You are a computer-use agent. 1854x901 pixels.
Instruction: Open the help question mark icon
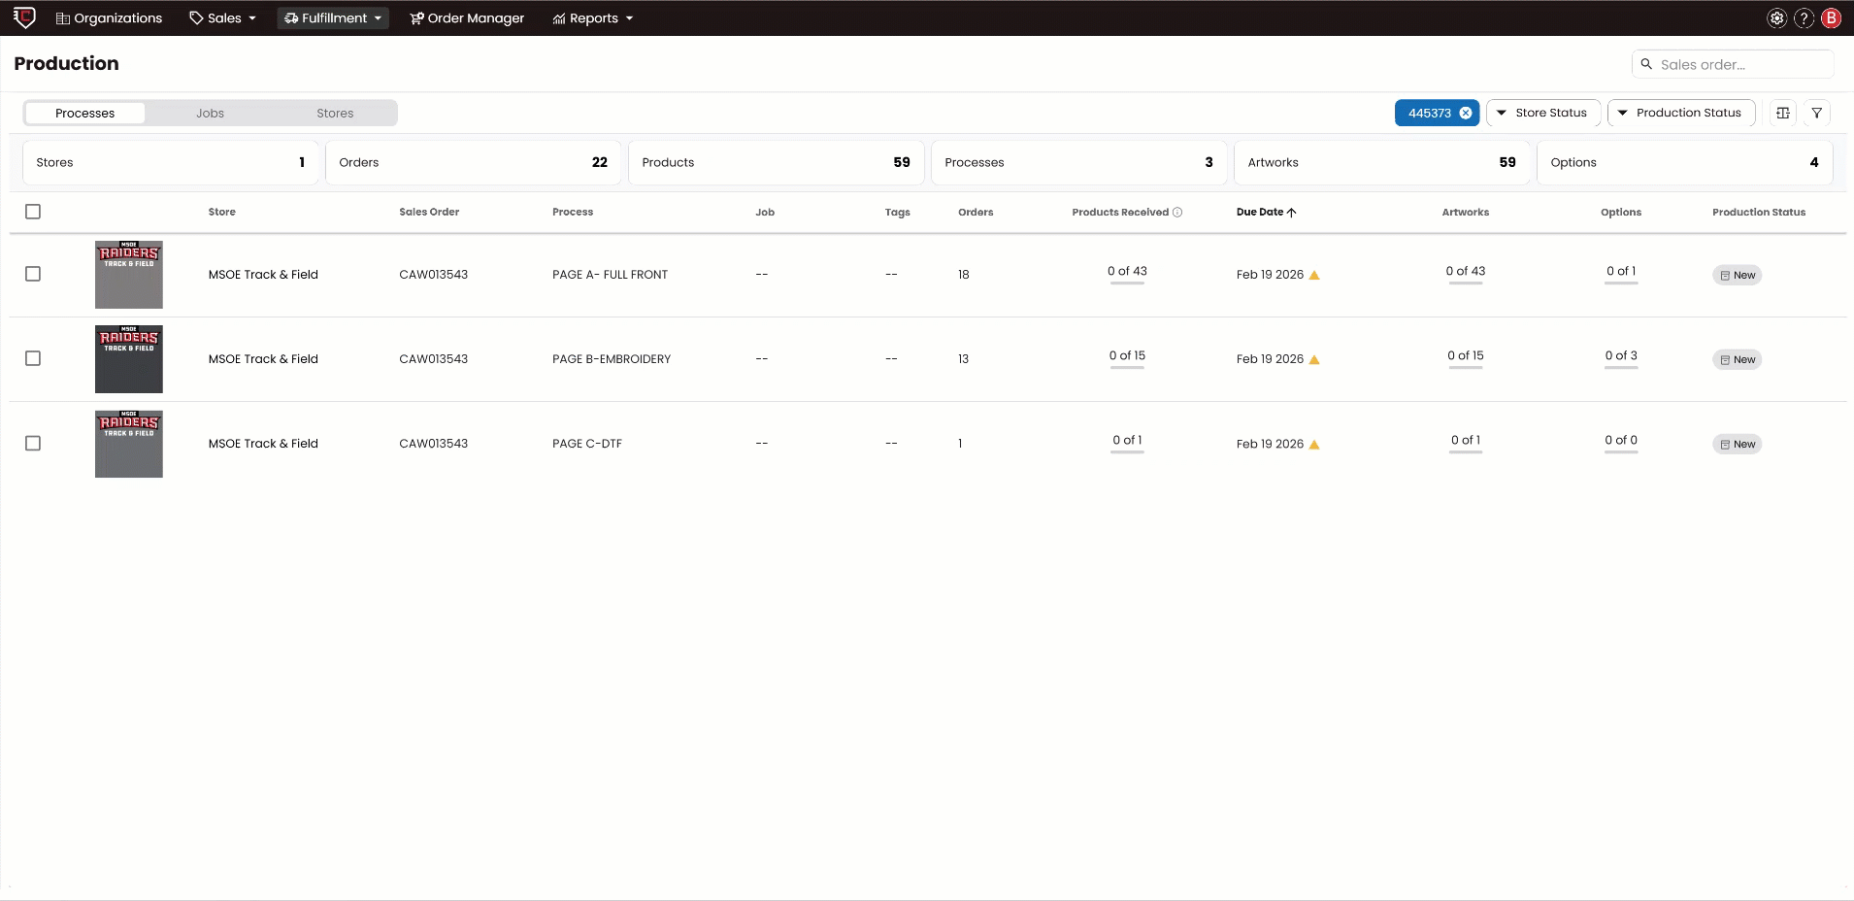coord(1804,18)
